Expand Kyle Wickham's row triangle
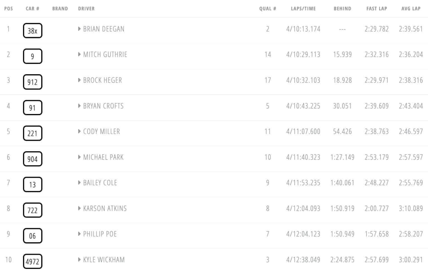428x274 pixels. click(79, 260)
